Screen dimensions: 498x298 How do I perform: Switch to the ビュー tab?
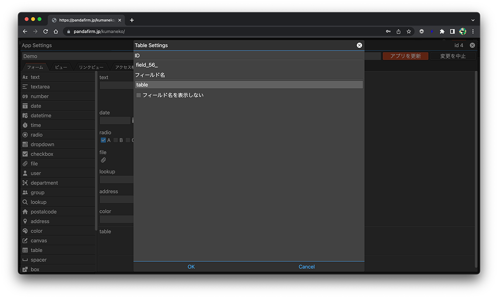click(x=61, y=67)
